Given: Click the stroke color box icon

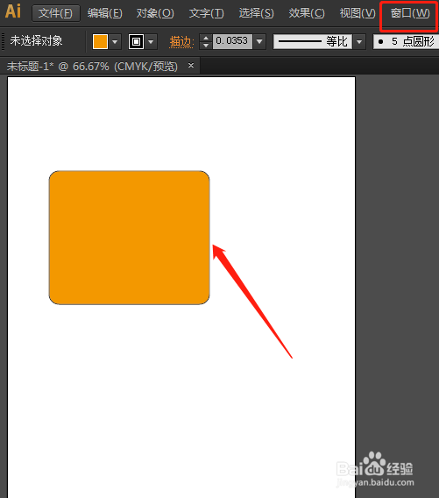Looking at the screenshot, I should [x=136, y=41].
